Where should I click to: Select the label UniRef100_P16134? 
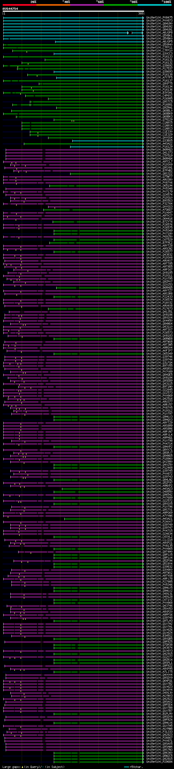click(x=159, y=86)
